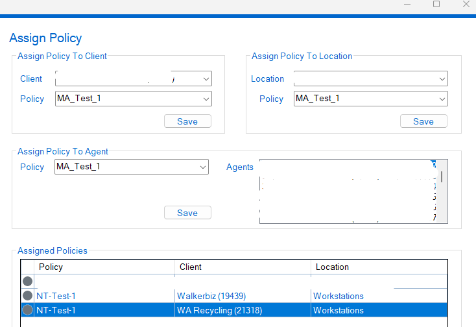Image resolution: width=476 pixels, height=327 pixels.
Task: Click the gray status circle in the WA Recycling row
Action: pyautogui.click(x=28, y=311)
